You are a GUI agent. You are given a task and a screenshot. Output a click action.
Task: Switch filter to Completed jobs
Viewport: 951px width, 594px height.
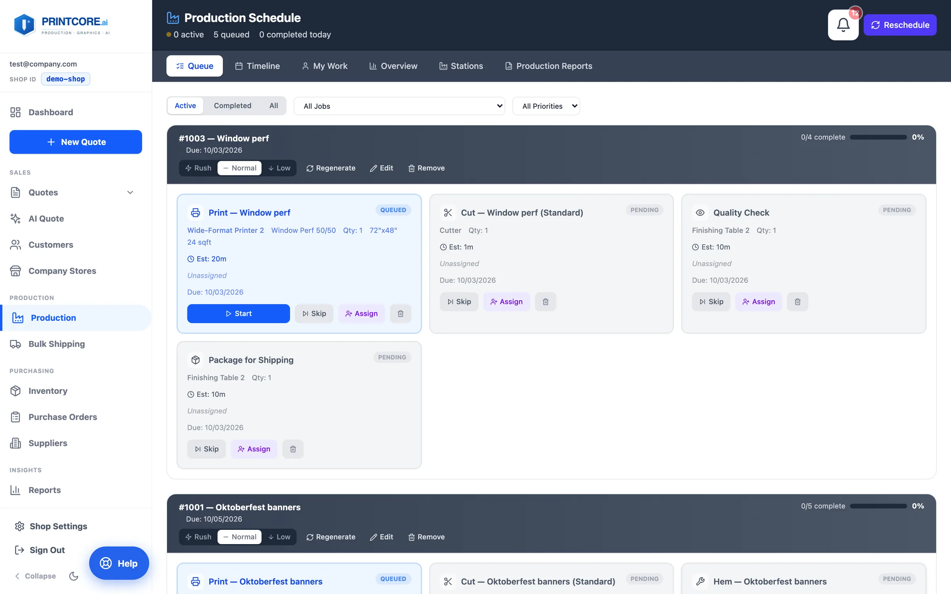coord(233,106)
